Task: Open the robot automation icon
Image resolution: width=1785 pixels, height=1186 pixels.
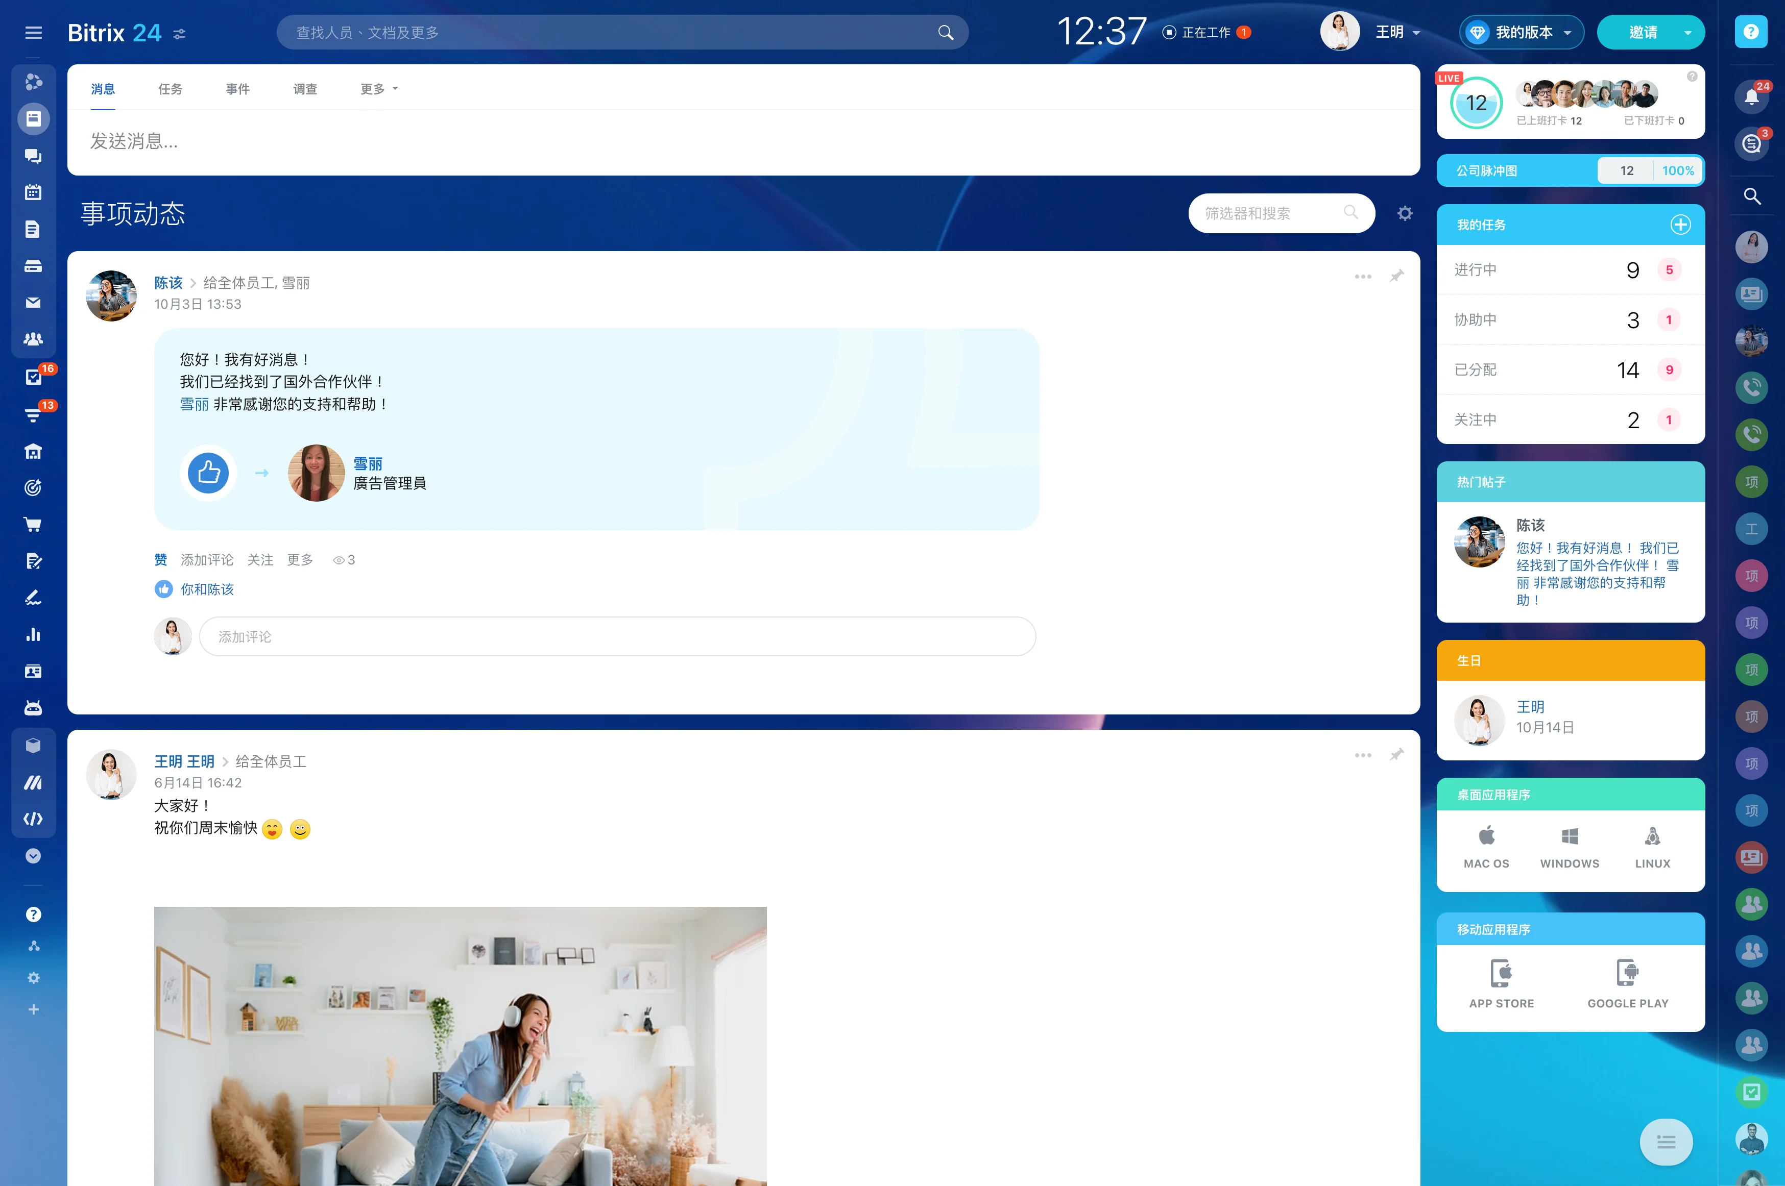Action: click(33, 708)
